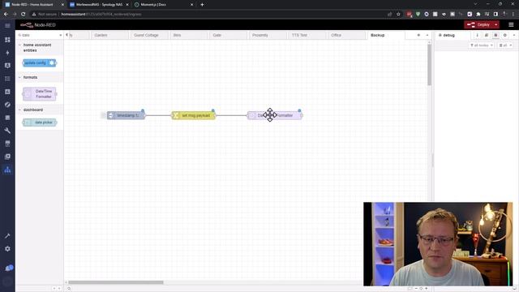Open the flow list dropdown beside add-flow
This screenshot has width=519, height=292.
pos(427,35)
